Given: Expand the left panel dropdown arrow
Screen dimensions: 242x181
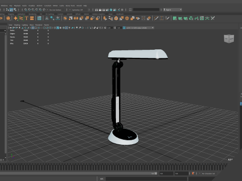Looking at the screenshot, I should click(x=5, y=31).
